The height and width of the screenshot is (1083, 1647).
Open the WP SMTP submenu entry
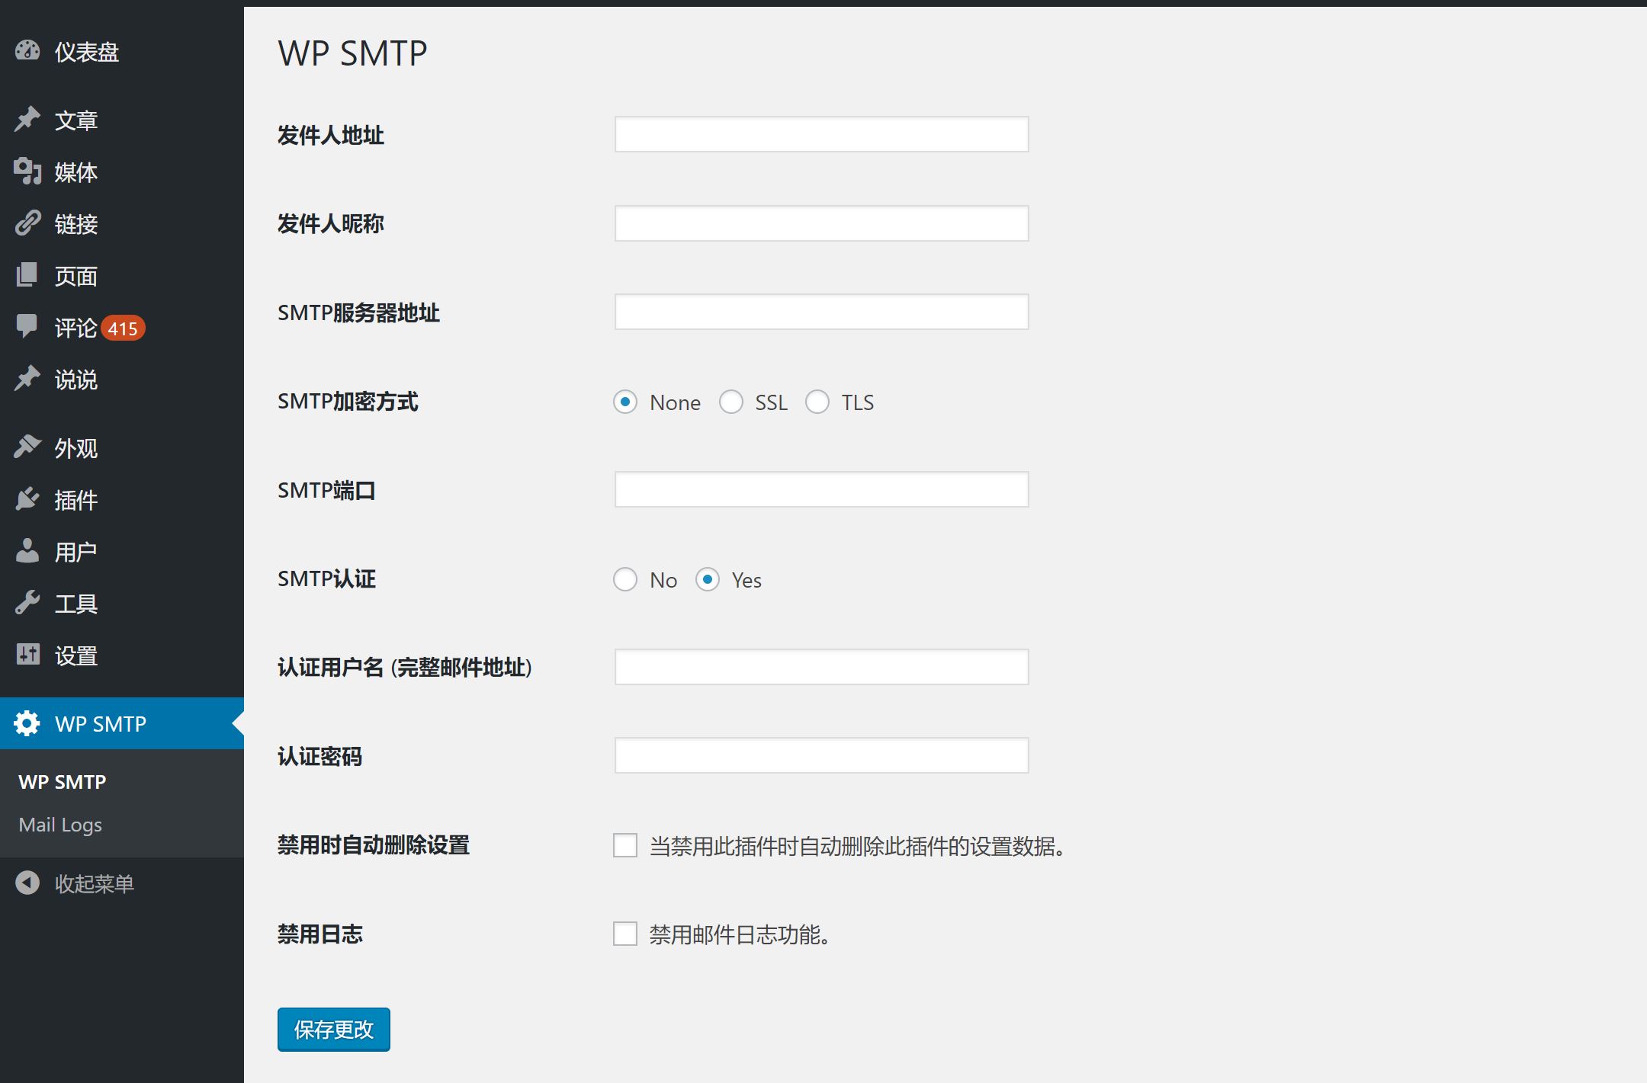pos(63,782)
